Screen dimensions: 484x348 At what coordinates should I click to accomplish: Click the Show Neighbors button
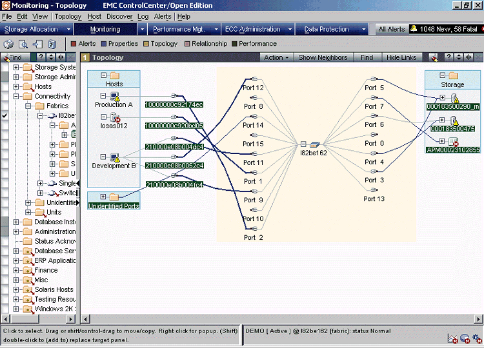[x=323, y=57]
